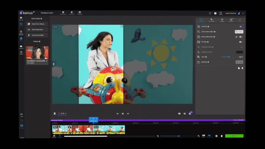Pick the Background Color swatch
This screenshot has width=265, height=149.
click(x=240, y=52)
